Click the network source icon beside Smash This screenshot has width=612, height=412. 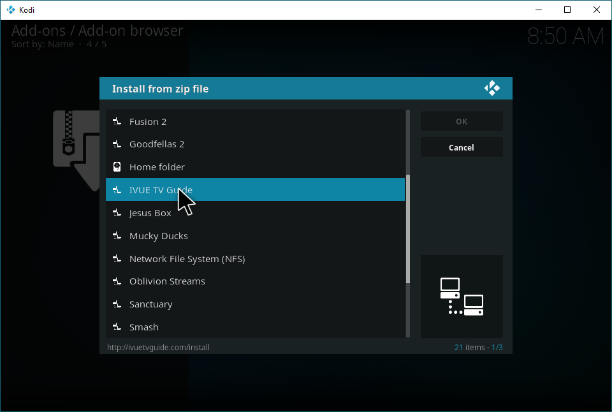(x=117, y=327)
